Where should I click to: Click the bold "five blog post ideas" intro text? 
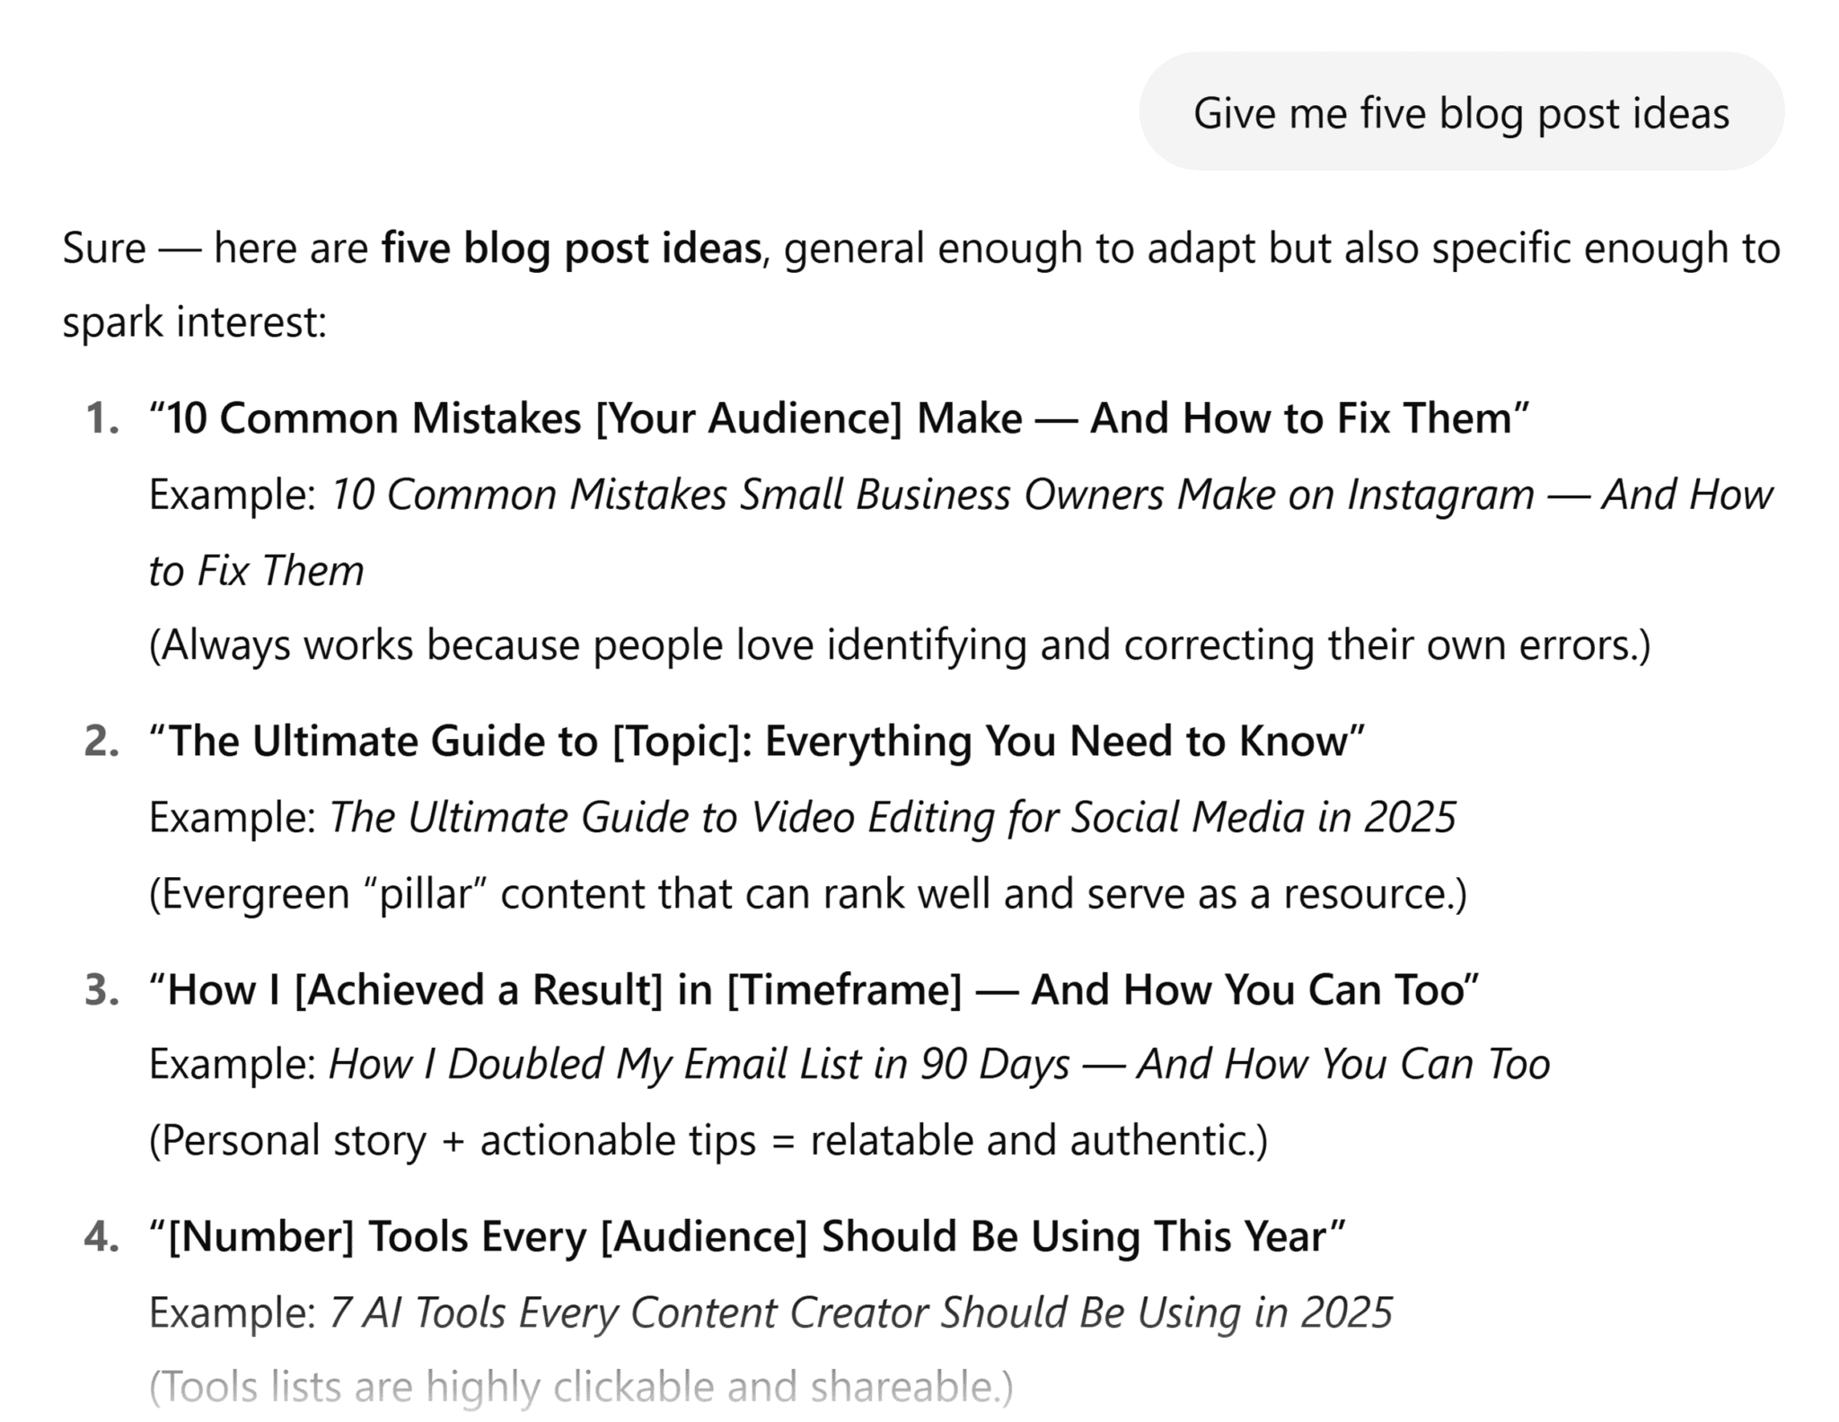click(x=571, y=248)
